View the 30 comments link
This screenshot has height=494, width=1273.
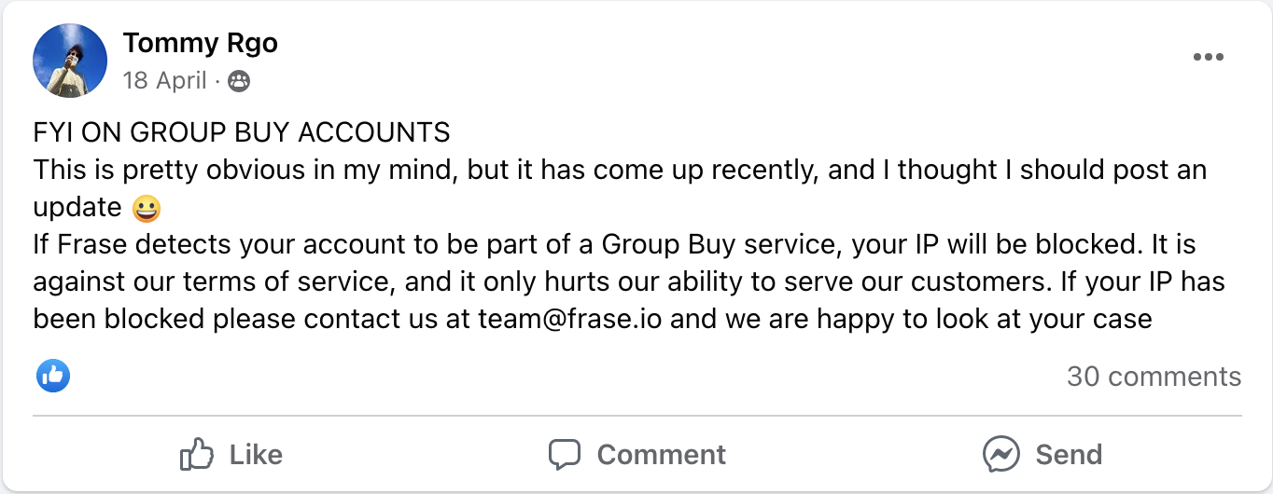point(1154,377)
